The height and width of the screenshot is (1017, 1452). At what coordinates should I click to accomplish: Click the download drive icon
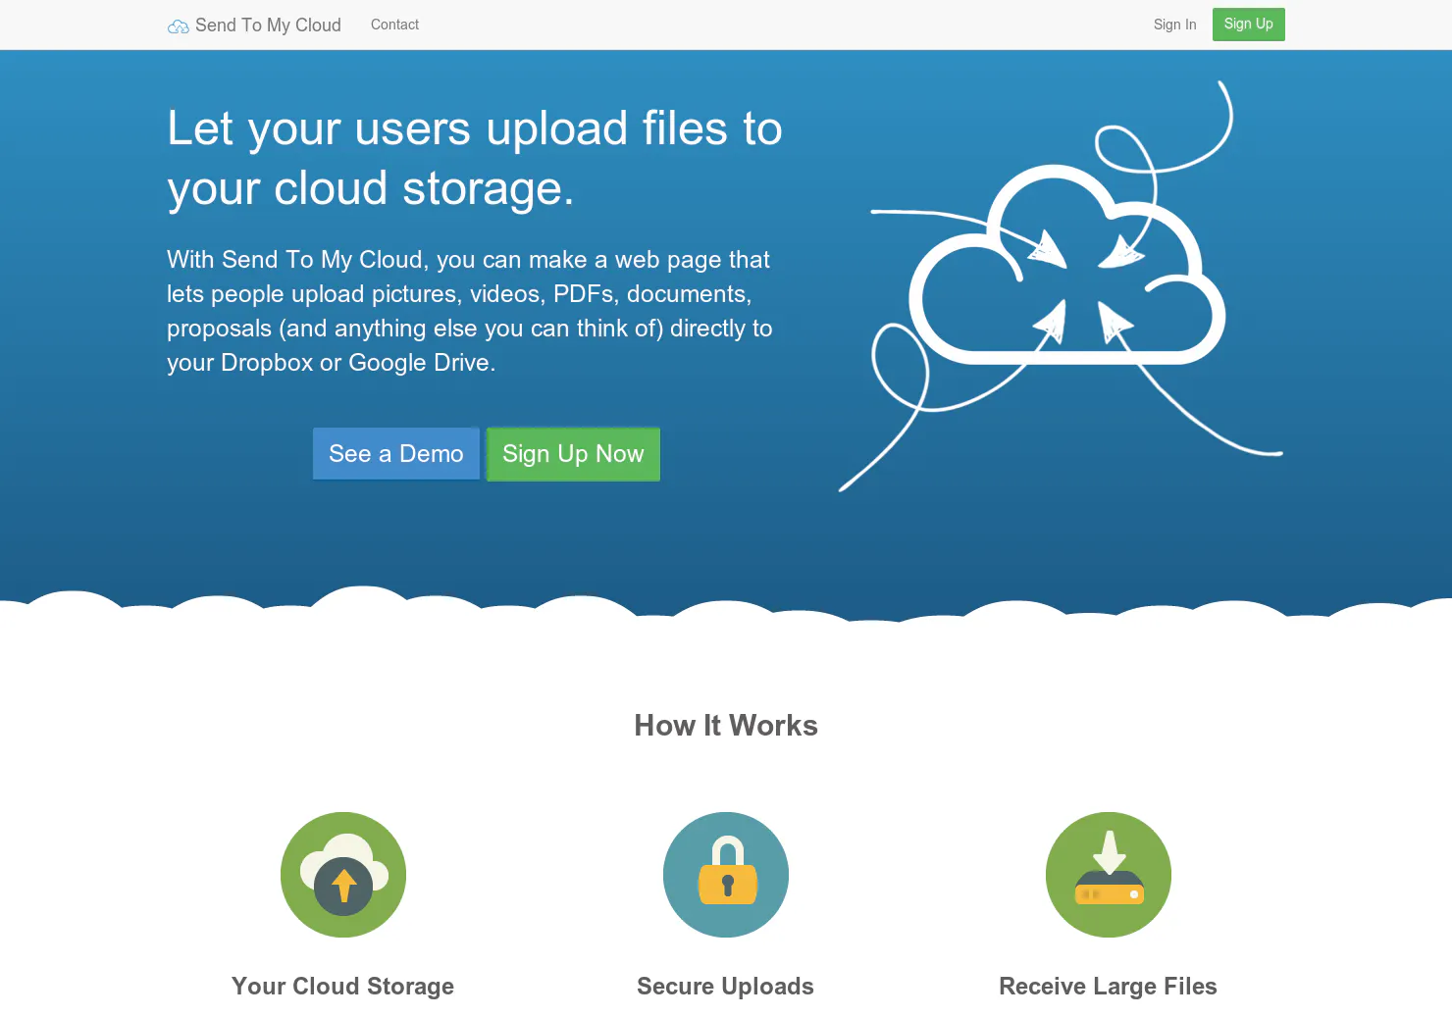tap(1109, 875)
